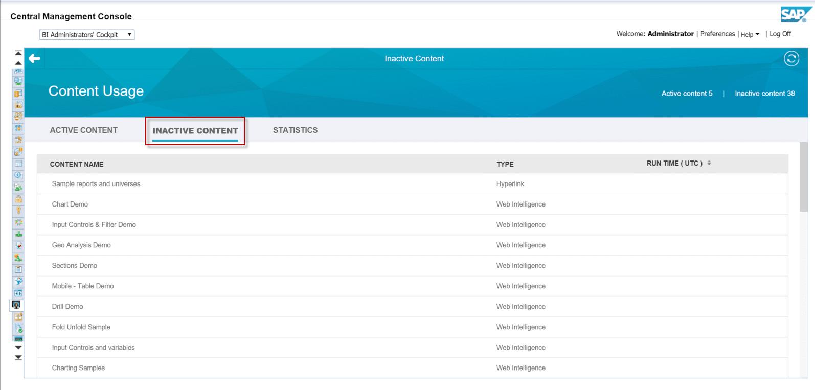
Task: Select the gauge monitor cockpit icon
Action: 16,305
